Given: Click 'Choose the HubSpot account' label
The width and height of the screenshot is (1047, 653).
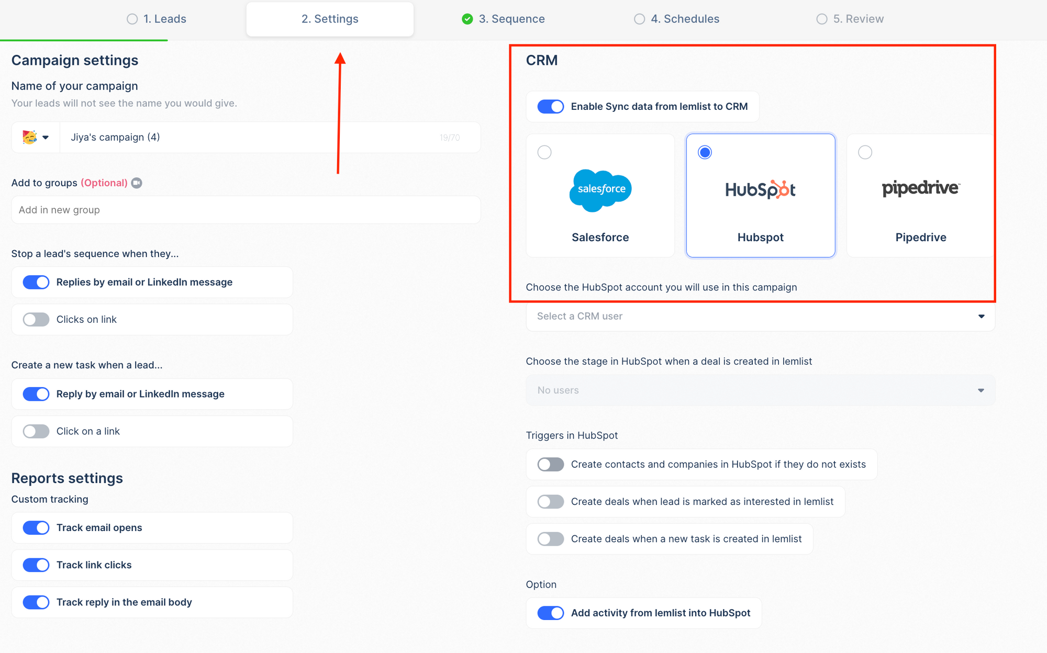Looking at the screenshot, I should tap(661, 287).
